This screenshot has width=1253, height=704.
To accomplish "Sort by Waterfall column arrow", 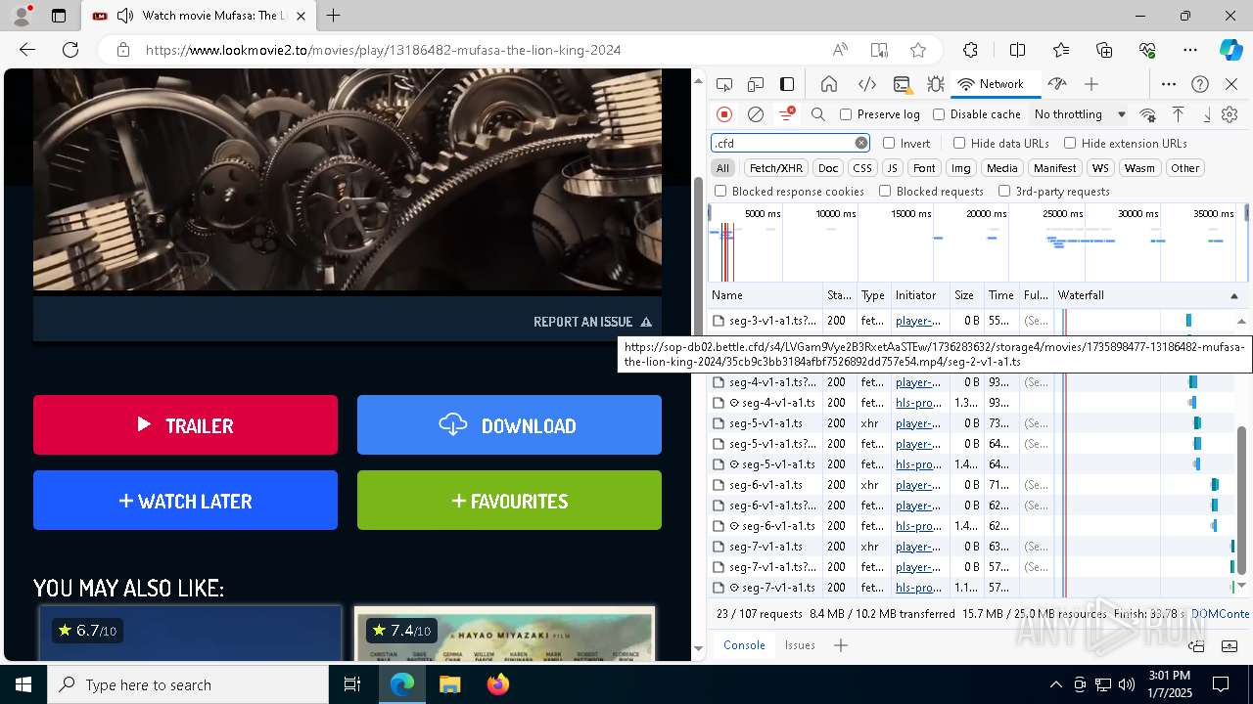I will coord(1233,295).
